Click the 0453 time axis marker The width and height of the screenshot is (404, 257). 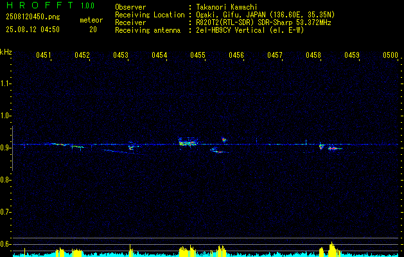(x=121, y=55)
